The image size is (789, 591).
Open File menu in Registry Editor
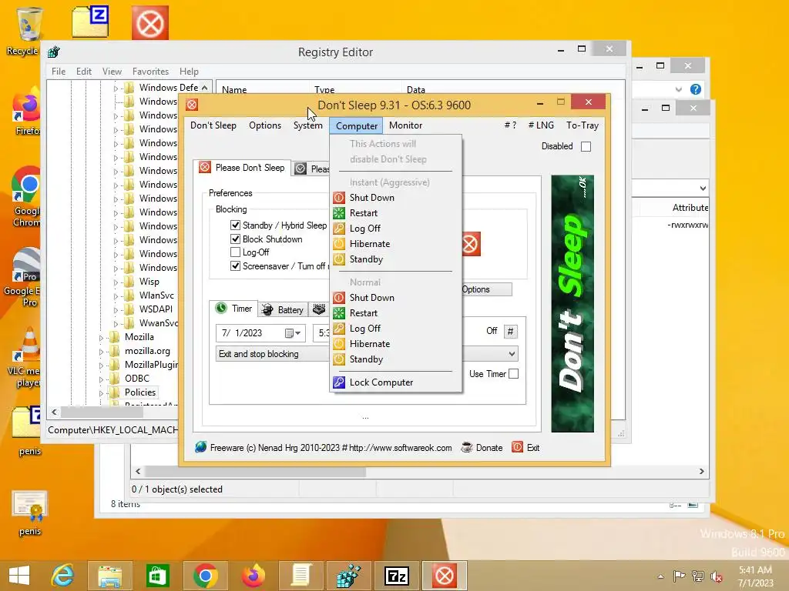point(59,72)
